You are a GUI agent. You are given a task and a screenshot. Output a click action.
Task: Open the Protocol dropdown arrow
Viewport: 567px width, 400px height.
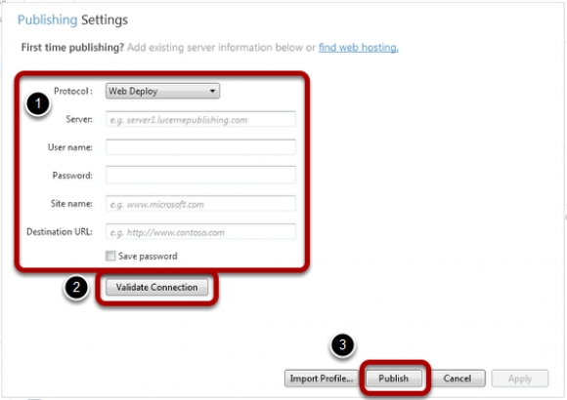(x=213, y=91)
